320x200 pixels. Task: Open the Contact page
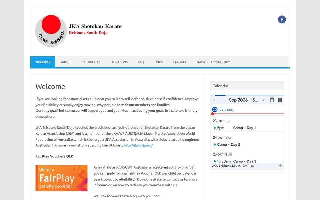[x=180, y=62]
